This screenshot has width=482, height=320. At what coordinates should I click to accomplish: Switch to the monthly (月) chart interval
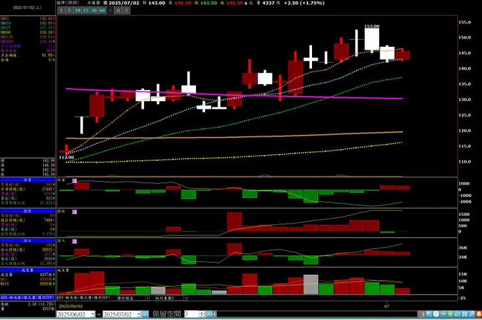126,10
